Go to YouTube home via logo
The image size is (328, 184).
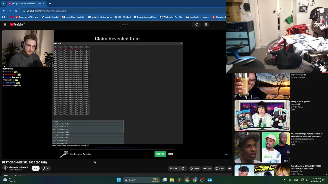coord(16,24)
